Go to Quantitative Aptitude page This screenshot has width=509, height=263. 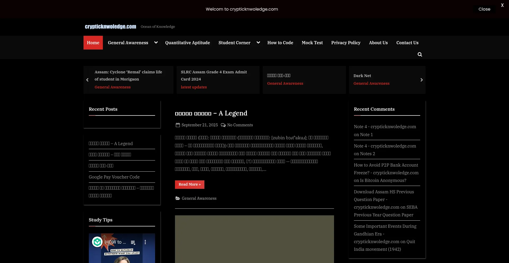(x=187, y=43)
